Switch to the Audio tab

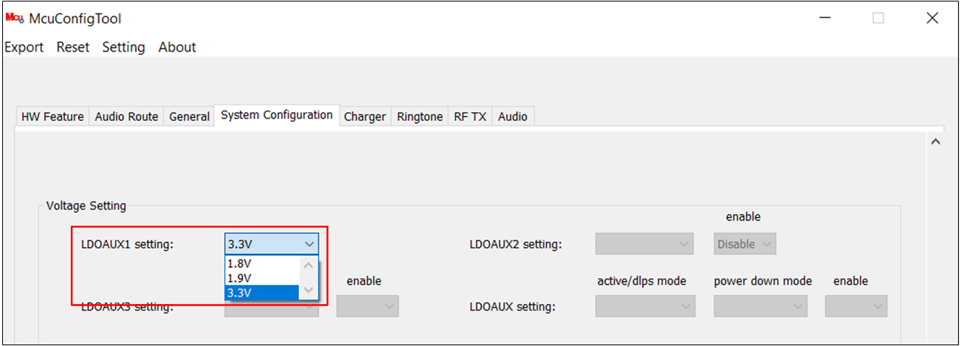(512, 117)
